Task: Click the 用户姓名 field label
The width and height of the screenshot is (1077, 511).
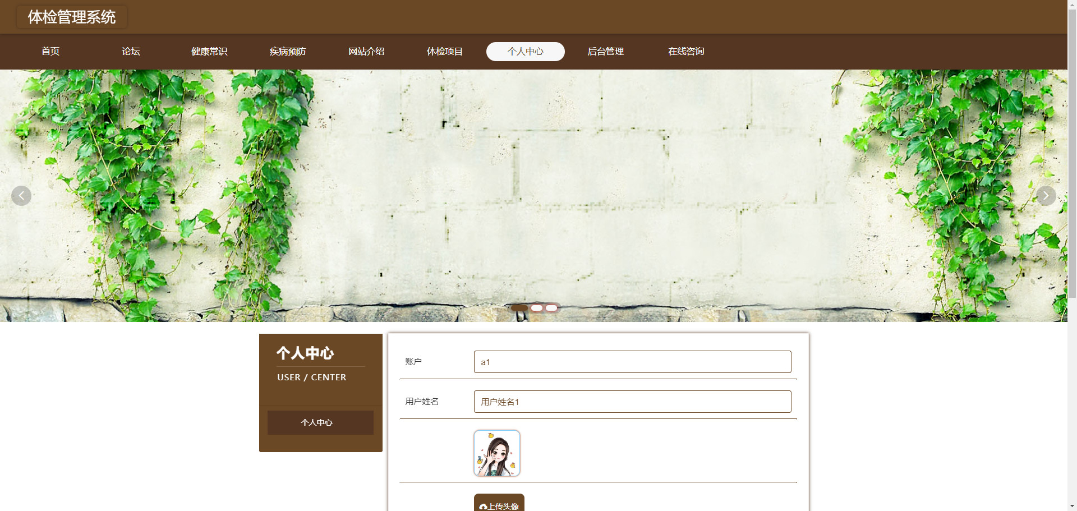Action: [x=422, y=402]
